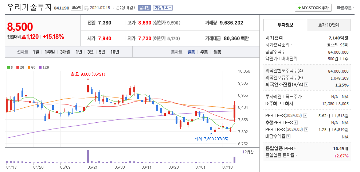Click the current price 8,500
This screenshot has height=172, width=360.
pyautogui.click(x=20, y=27)
